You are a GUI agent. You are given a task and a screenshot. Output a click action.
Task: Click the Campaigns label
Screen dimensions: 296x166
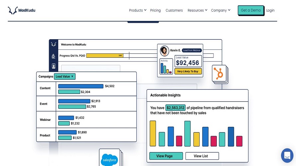pyautogui.click(x=46, y=76)
